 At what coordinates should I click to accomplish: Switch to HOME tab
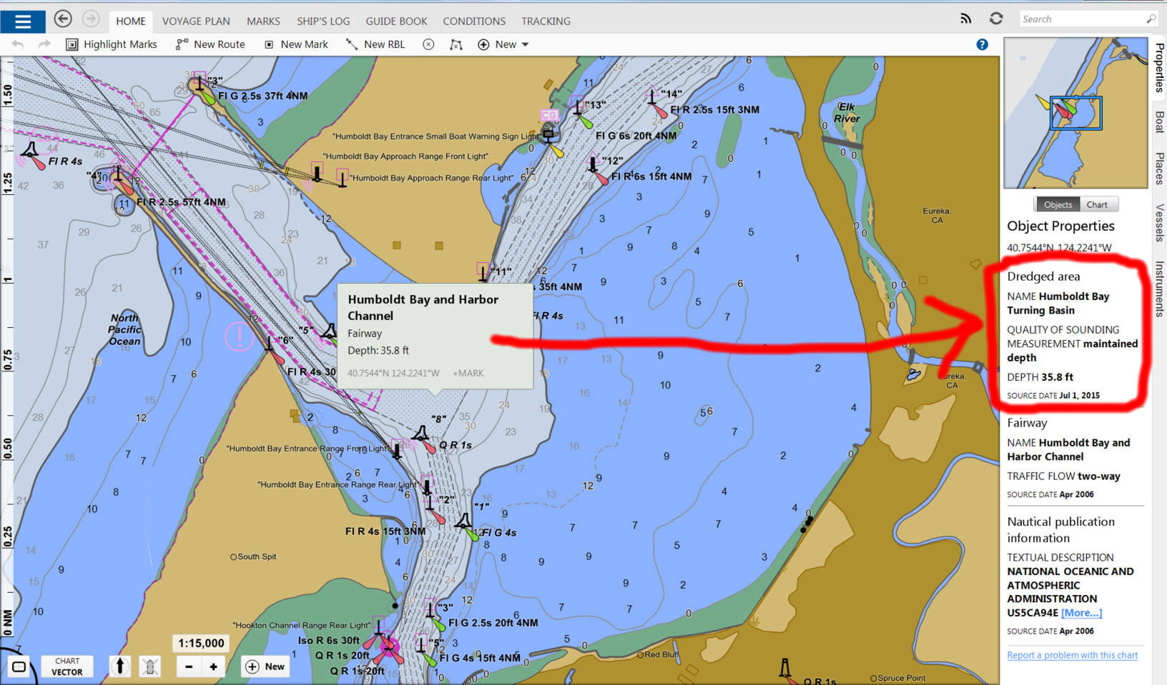coord(131,21)
